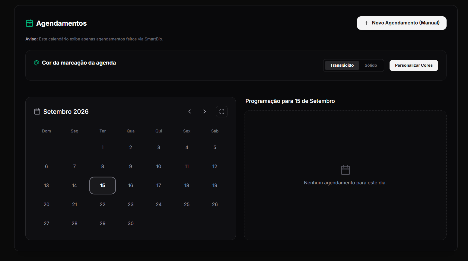Open Personalizar Cores
Screen dimensions: 468x261
click(x=414, y=65)
